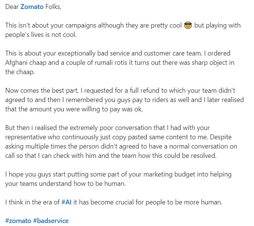Screen dimensions: 254x226
Task: Click the line 'that the amount you were willing'
Action: pos(74,109)
